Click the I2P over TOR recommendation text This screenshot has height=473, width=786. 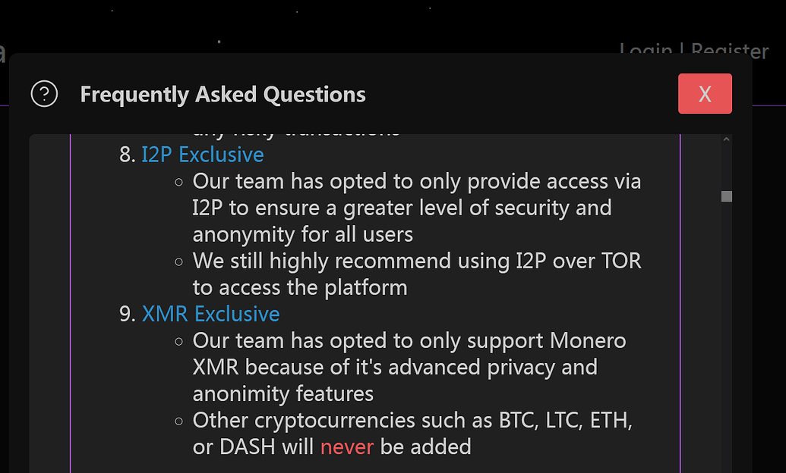coord(416,262)
